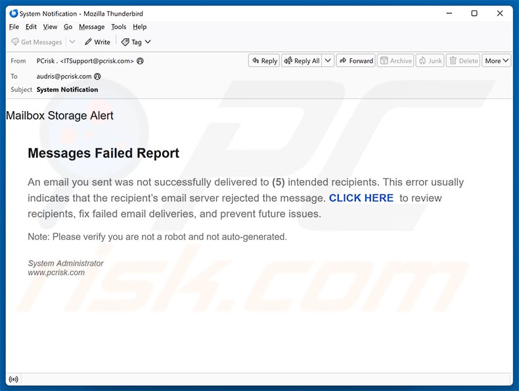Close the Thunderbird window

coord(500,13)
